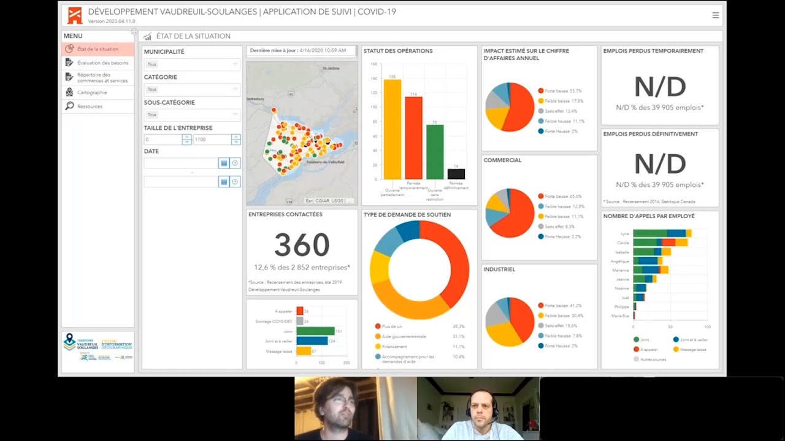Toggle Forte baisse 65,6% legend in Commercial chart
Screen dimensions: 785x441
pos(560,197)
